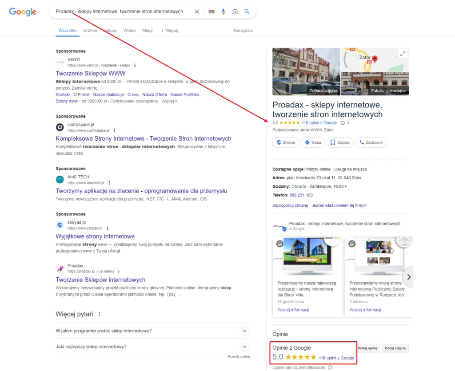Image resolution: width=455 pixels, height=371 pixels.
Task: Click the Trasa directions button
Action: tap(313, 142)
